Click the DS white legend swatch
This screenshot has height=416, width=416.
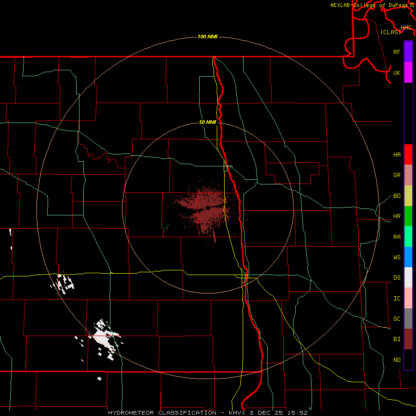coord(408,277)
